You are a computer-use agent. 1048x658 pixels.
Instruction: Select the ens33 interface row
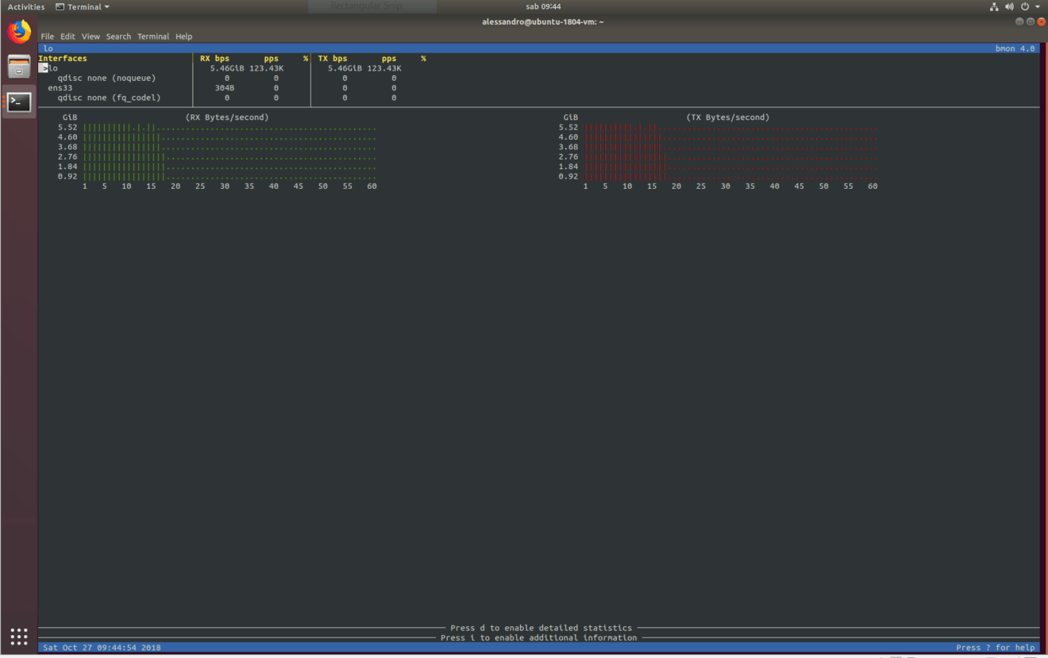pyautogui.click(x=61, y=87)
